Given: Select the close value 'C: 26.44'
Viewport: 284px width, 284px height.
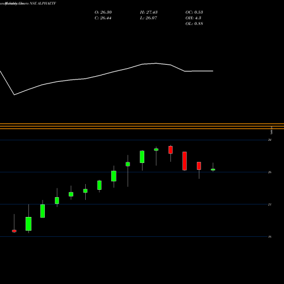Looking at the screenshot, I should pyautogui.click(x=103, y=18).
